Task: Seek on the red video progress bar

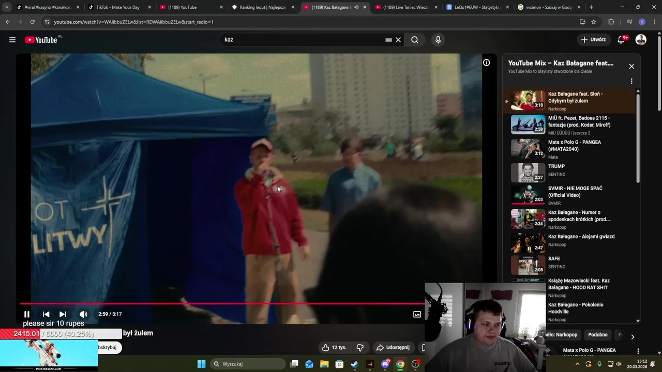Action: 222,304
